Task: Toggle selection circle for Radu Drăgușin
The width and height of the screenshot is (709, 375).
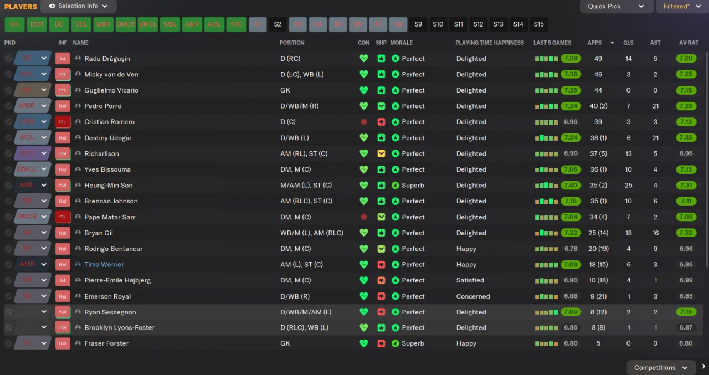Action: pyautogui.click(x=8, y=58)
